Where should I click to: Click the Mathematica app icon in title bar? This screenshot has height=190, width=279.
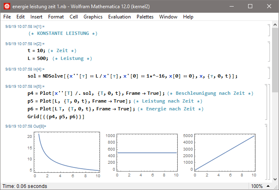pyautogui.click(x=7, y=7)
